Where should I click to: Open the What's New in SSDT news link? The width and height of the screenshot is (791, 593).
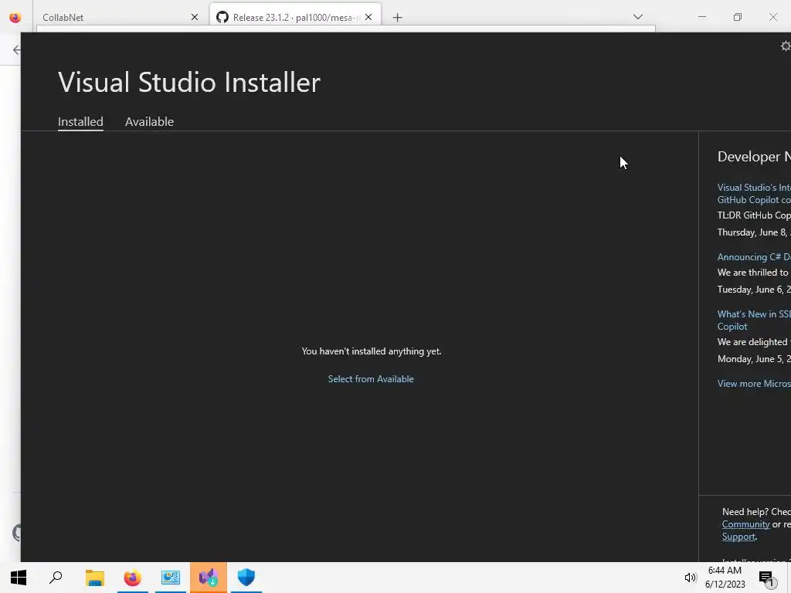click(754, 320)
